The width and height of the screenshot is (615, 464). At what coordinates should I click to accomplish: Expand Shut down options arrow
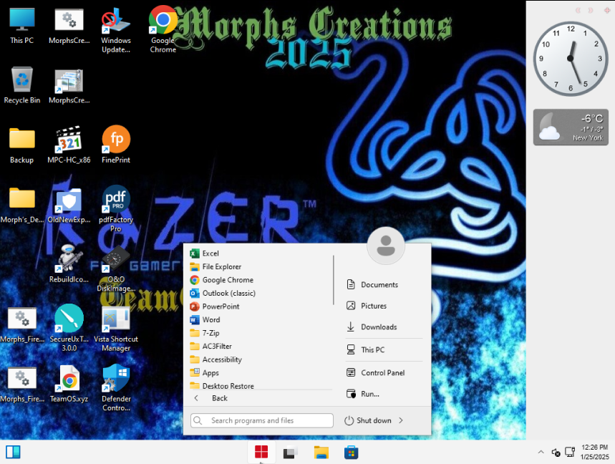[401, 420]
